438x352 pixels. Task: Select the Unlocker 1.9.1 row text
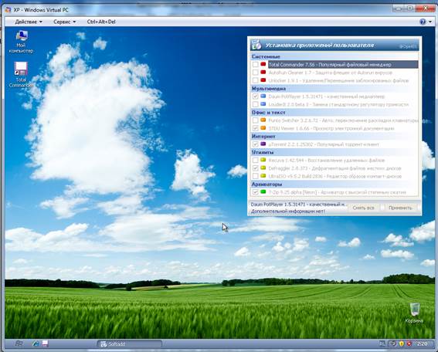338,80
